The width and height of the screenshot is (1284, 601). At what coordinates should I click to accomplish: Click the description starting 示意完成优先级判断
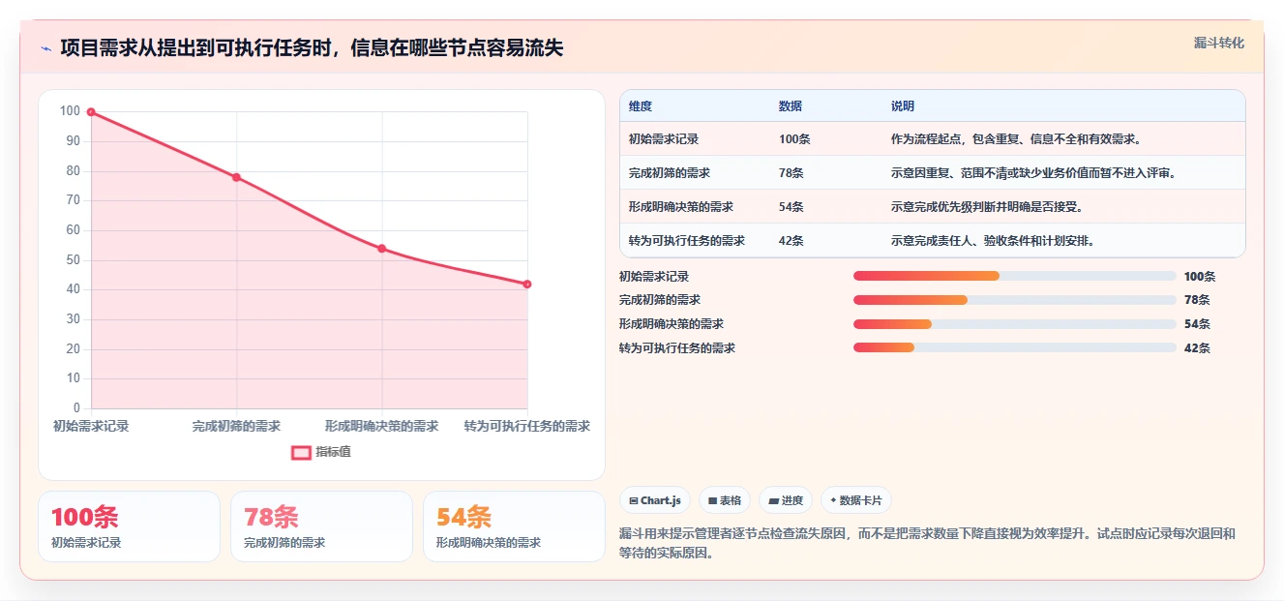[987, 207]
